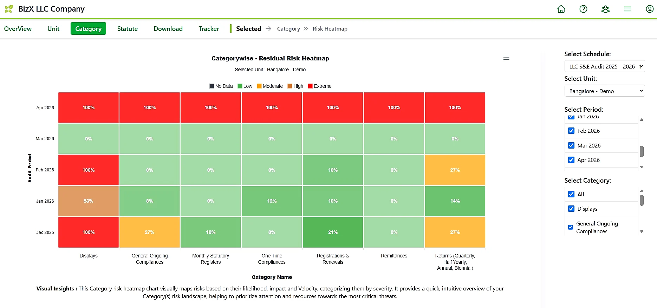The width and height of the screenshot is (657, 308).
Task: Open the users group icon
Action: [605, 9]
